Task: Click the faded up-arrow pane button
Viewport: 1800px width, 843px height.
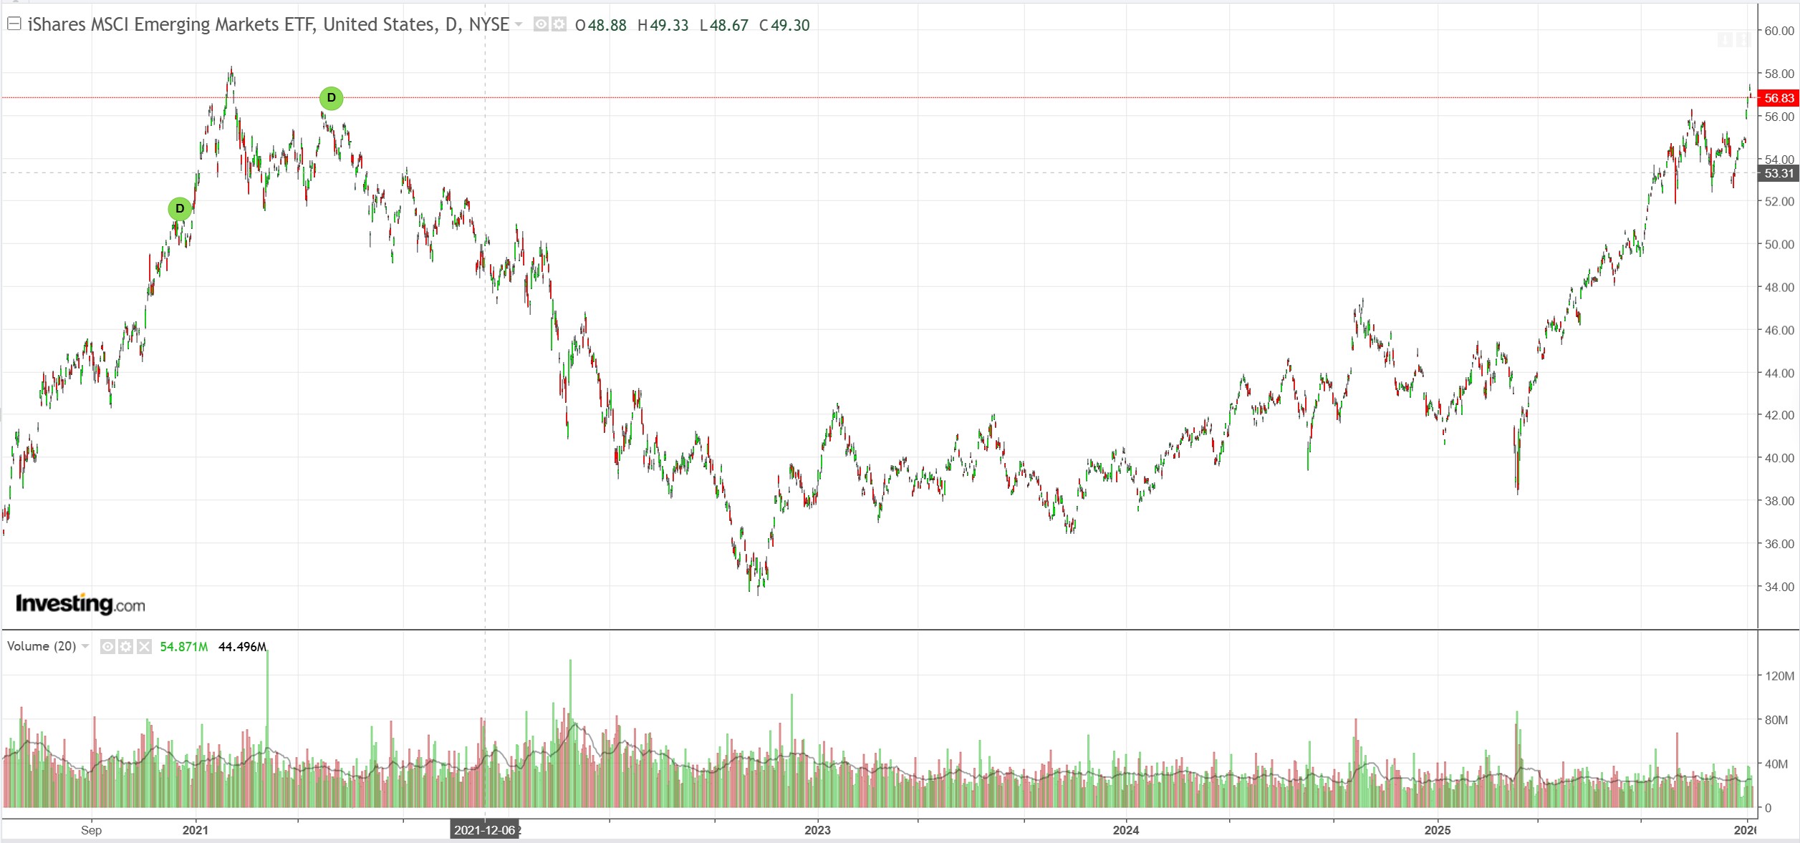Action: (x=1726, y=40)
